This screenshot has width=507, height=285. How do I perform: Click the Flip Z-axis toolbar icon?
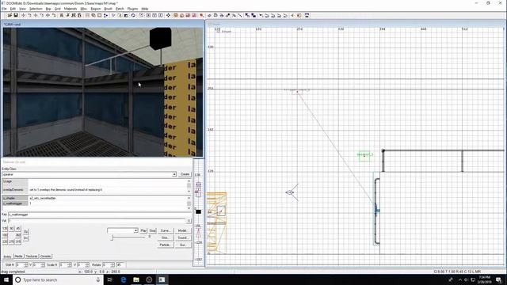click(48, 15)
